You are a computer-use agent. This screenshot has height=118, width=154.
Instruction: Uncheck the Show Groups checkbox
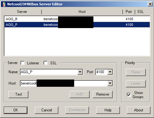[129, 95]
